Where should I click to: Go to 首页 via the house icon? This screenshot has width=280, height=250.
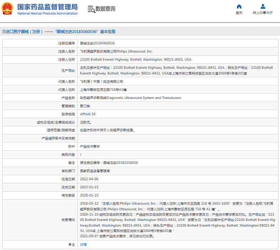(x=239, y=7)
